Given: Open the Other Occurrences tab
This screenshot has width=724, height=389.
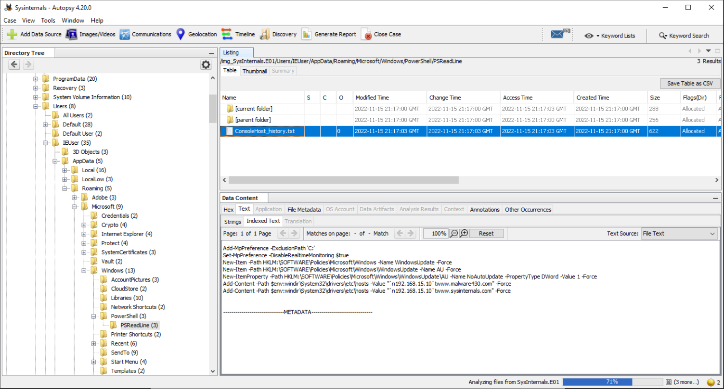Looking at the screenshot, I should (528, 209).
